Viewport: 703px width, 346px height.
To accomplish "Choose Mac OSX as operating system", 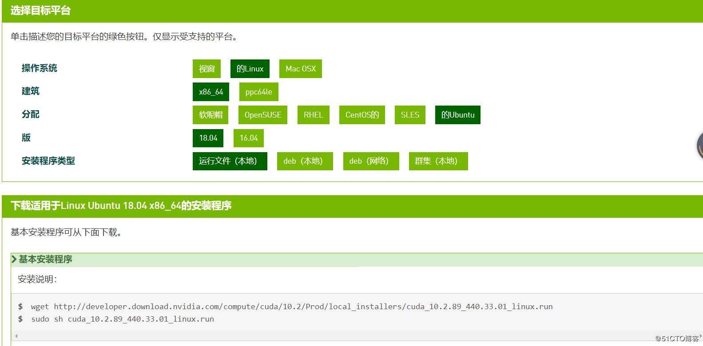I will [x=301, y=69].
